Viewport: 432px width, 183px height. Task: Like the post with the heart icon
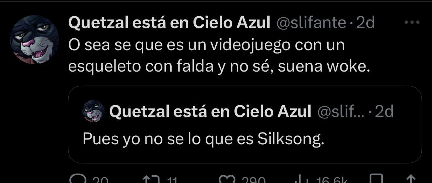point(227,179)
